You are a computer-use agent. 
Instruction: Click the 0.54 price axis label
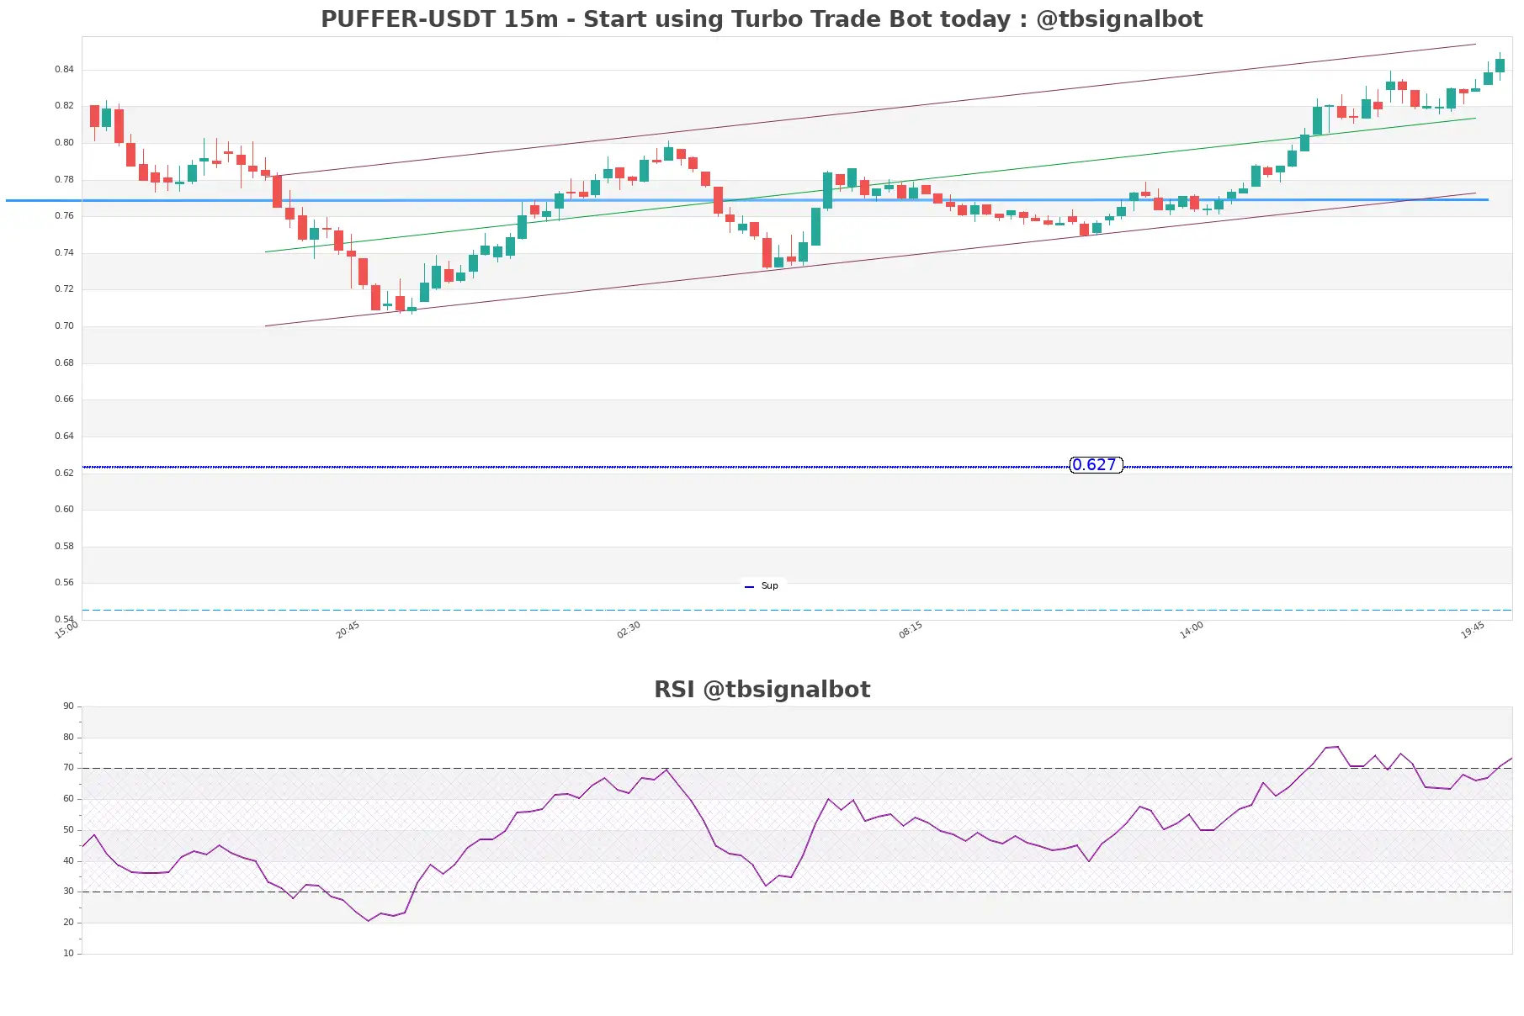[64, 619]
